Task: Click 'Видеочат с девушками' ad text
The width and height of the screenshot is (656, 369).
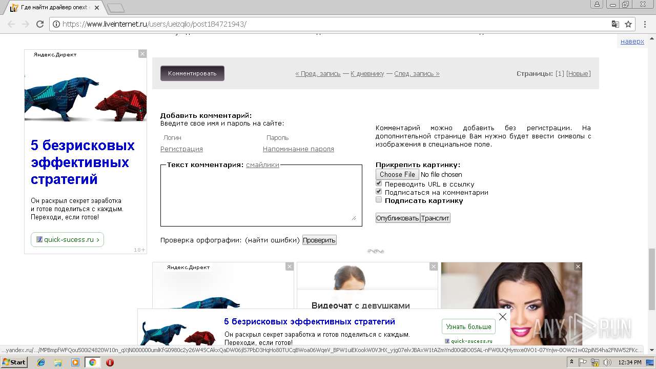Action: (361, 305)
